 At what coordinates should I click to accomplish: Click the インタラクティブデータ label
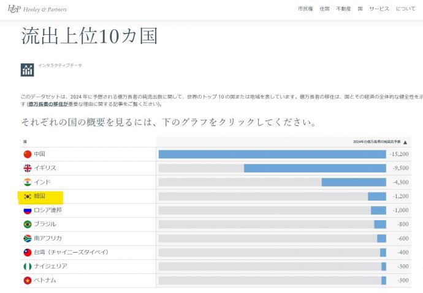60,65
